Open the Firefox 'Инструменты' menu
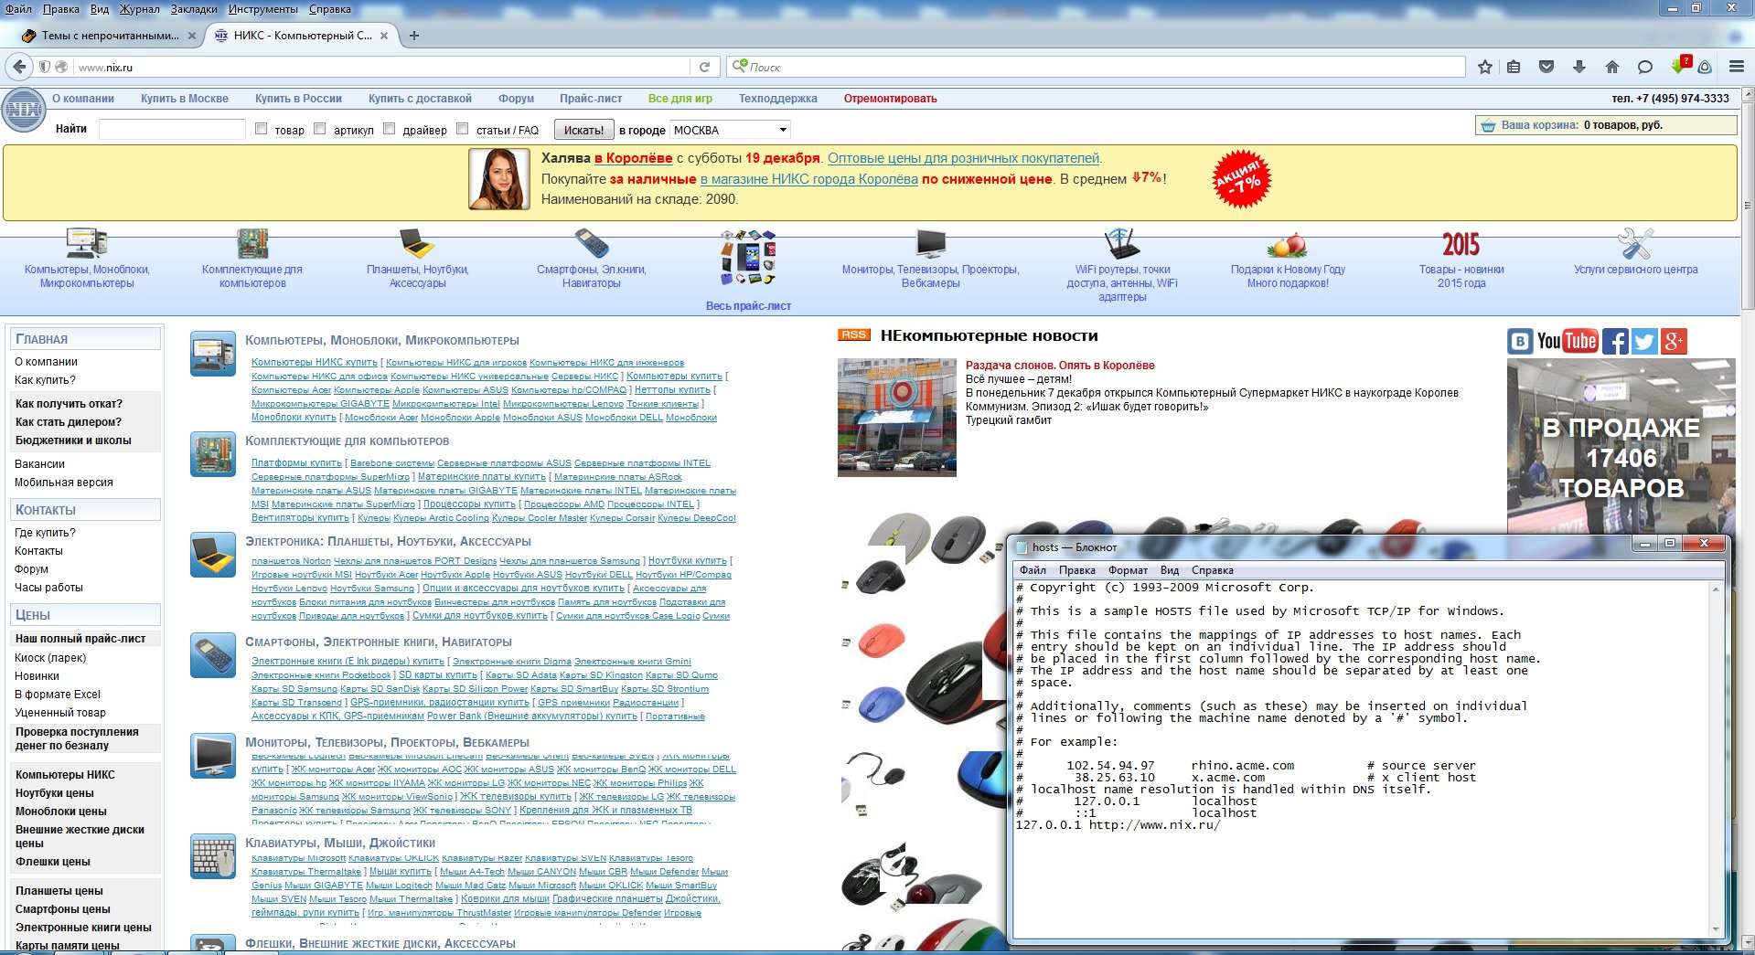1755x955 pixels. coord(262,9)
